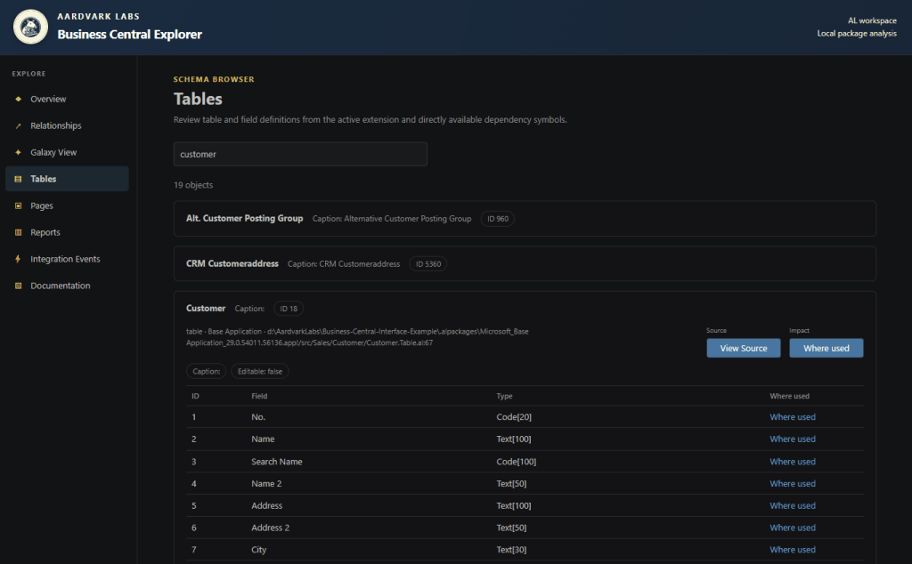
Task: Select the Code[20] type cell
Action: pyautogui.click(x=514, y=417)
